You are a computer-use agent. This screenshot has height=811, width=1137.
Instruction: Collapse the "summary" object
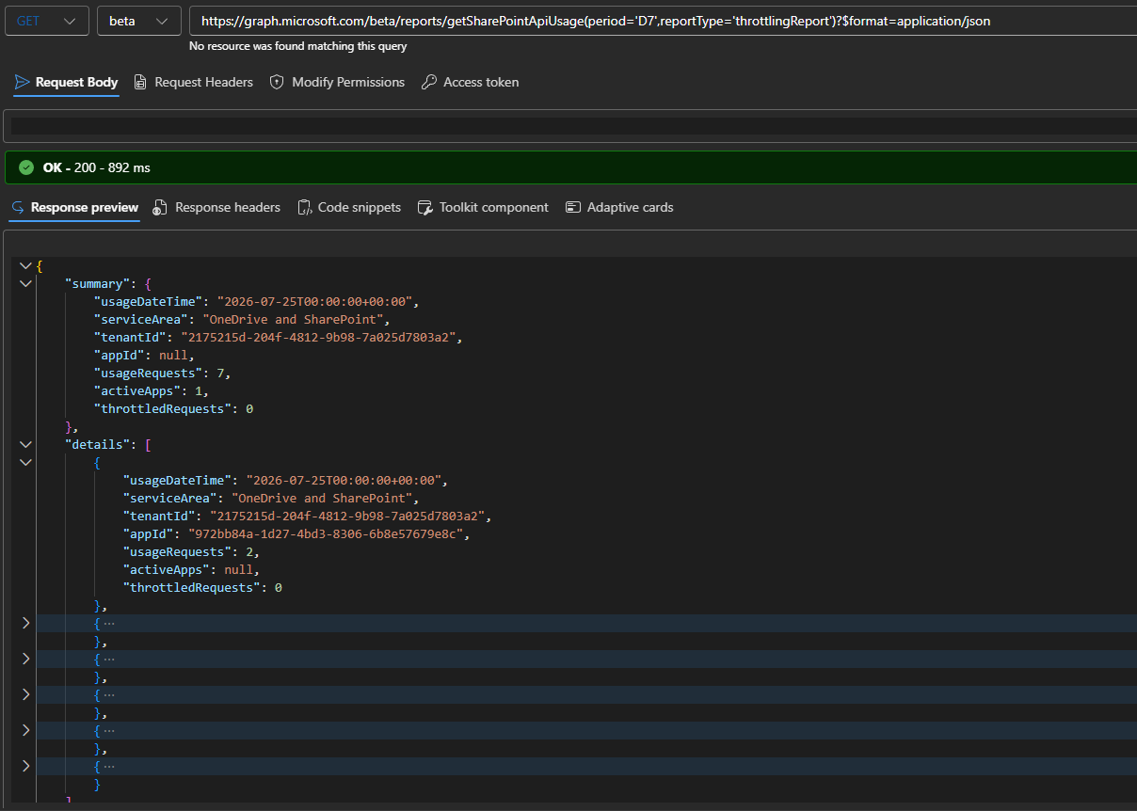tap(25, 284)
